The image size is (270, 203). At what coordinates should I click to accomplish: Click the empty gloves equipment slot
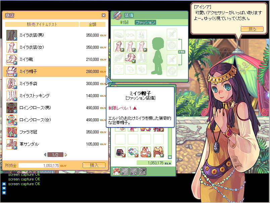[x=119, y=58]
